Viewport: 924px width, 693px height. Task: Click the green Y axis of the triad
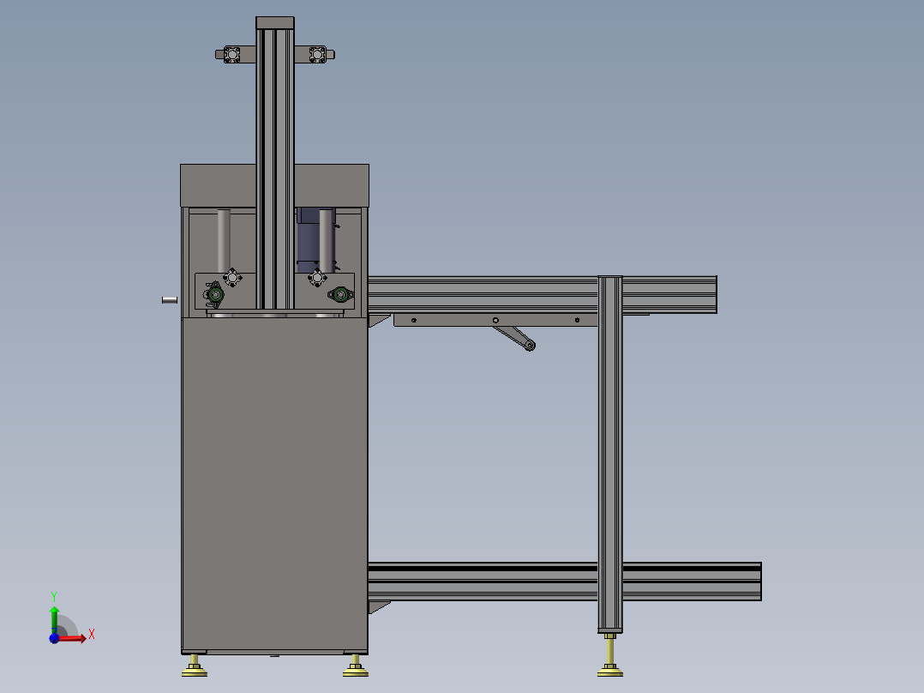(x=54, y=620)
